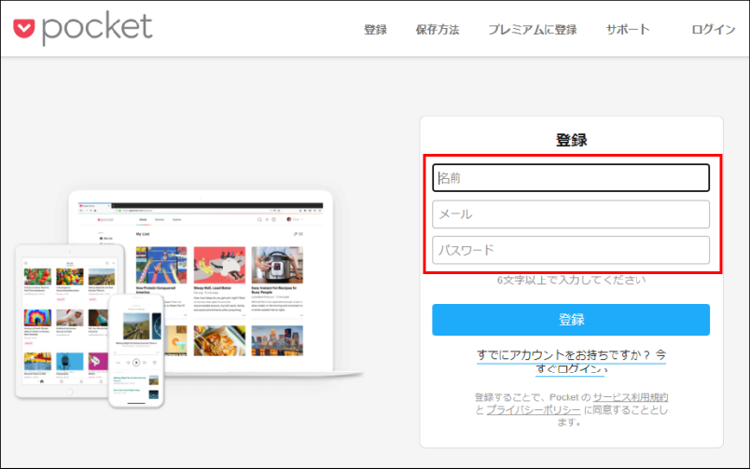Click the city skyline article thumbnail
750x469 pixels.
(279, 340)
